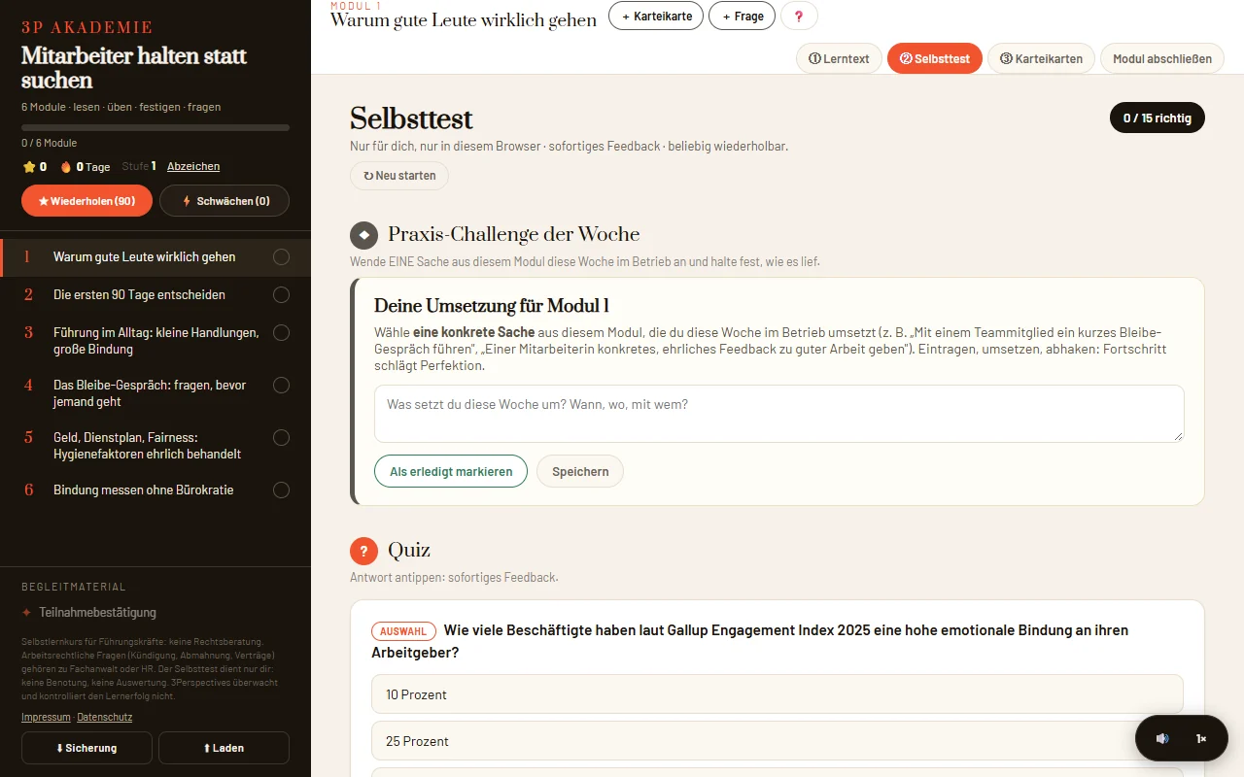Click the Schwächen (0) button

(225, 201)
